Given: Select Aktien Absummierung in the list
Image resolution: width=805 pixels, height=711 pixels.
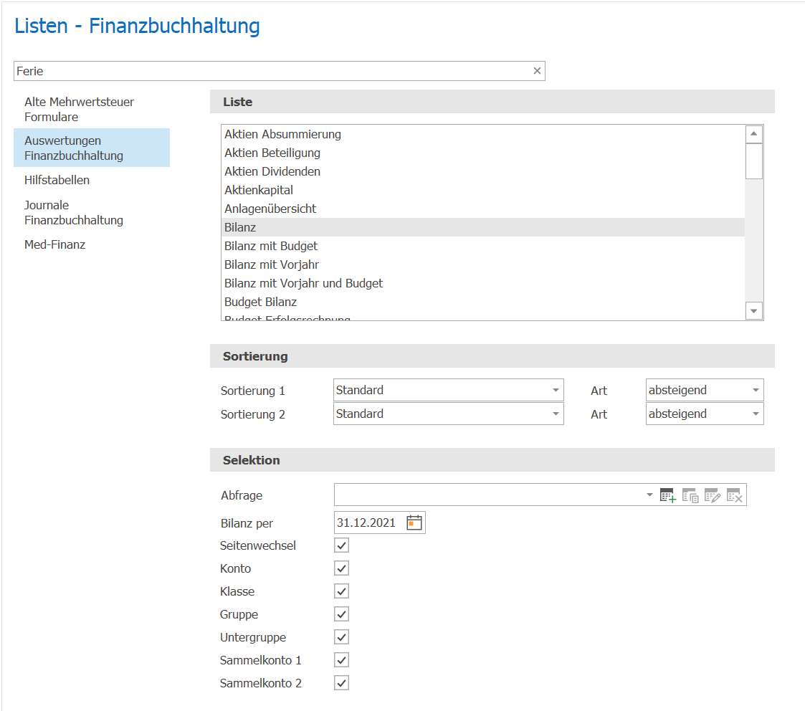Looking at the screenshot, I should pos(483,135).
